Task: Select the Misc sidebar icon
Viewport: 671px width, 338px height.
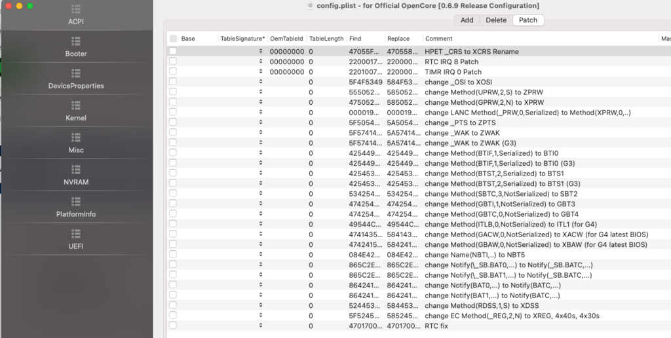Action: (76, 138)
